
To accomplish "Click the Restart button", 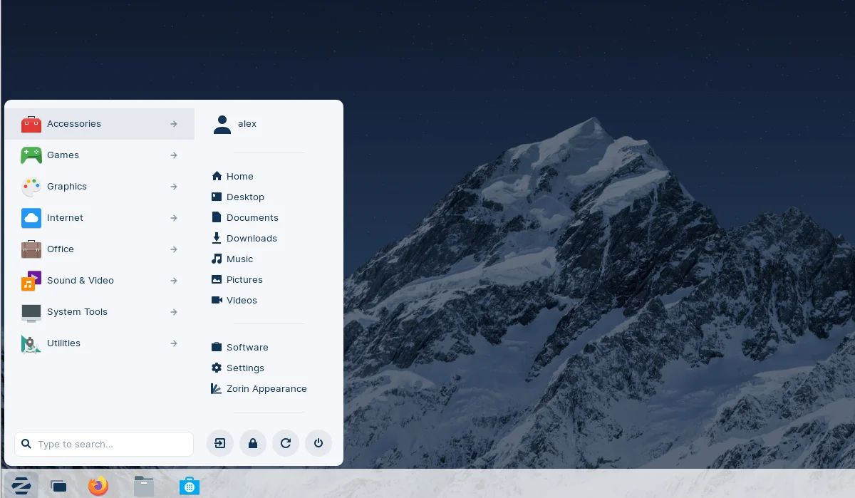I will [286, 443].
